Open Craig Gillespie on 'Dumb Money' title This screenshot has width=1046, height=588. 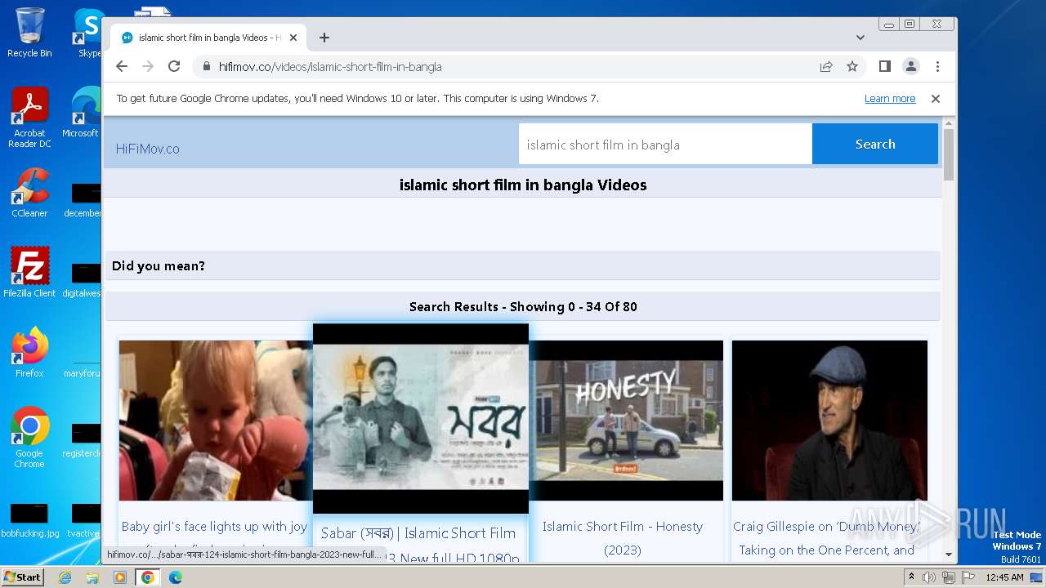tap(825, 538)
